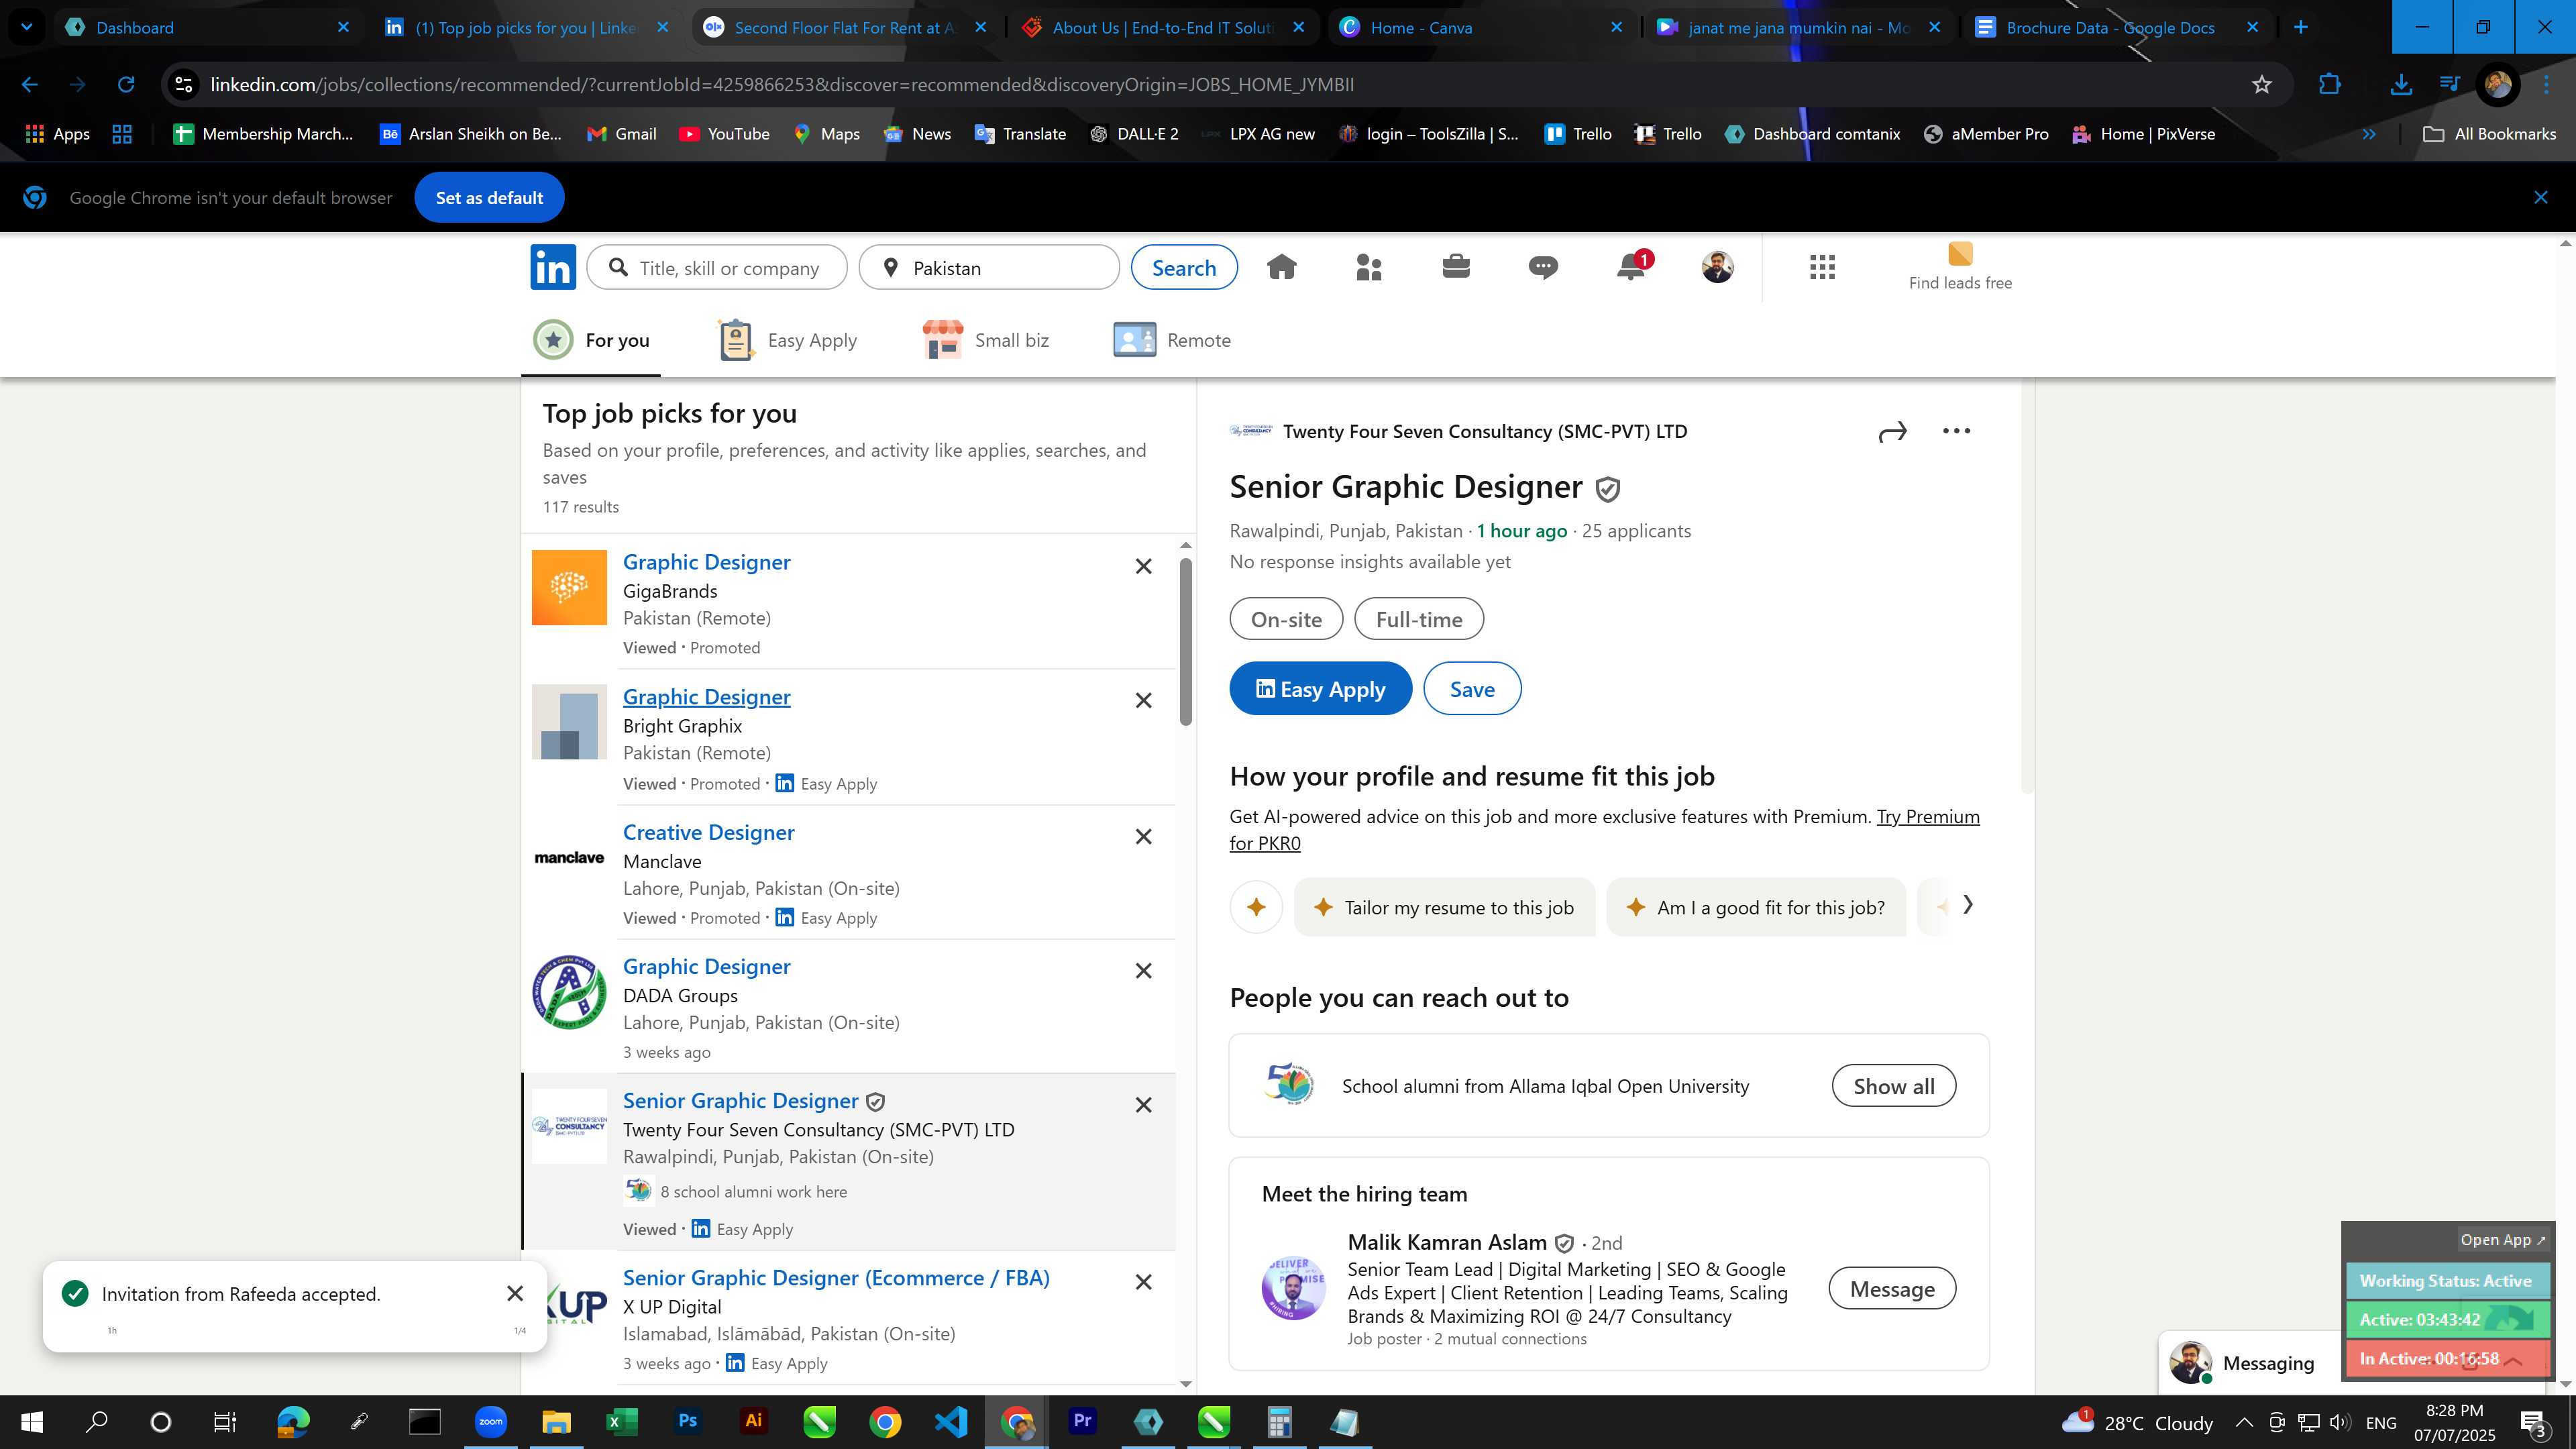Click Am I a good fit for this job
This screenshot has width=2576, height=1449.
1756,908
